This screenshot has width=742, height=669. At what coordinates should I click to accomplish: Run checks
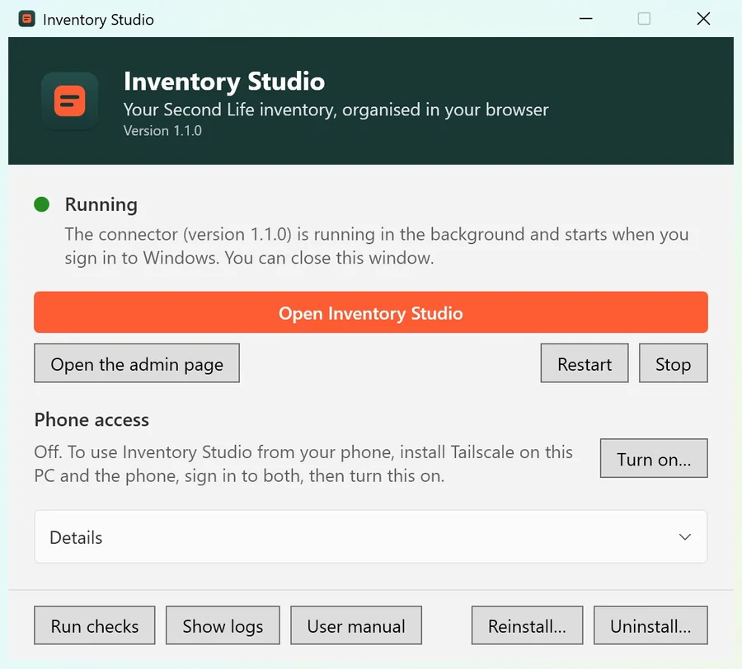click(x=95, y=625)
